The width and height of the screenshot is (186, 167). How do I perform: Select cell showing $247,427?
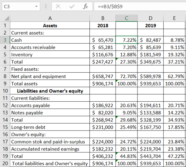pyautogui.click(x=103, y=62)
